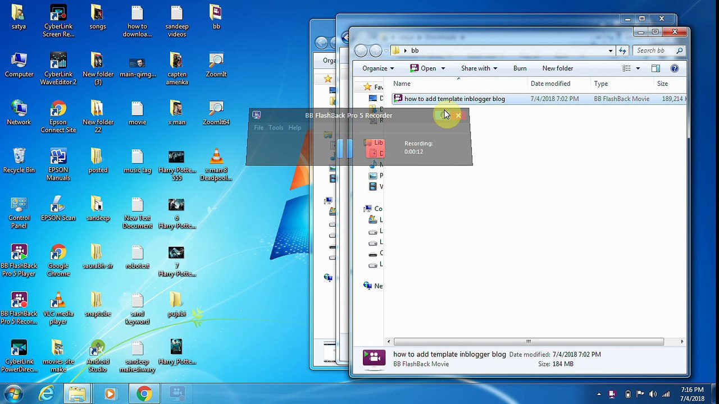This screenshot has height=404, width=719.
Task: Select Google Chrome desktop shortcut
Action: 58,261
